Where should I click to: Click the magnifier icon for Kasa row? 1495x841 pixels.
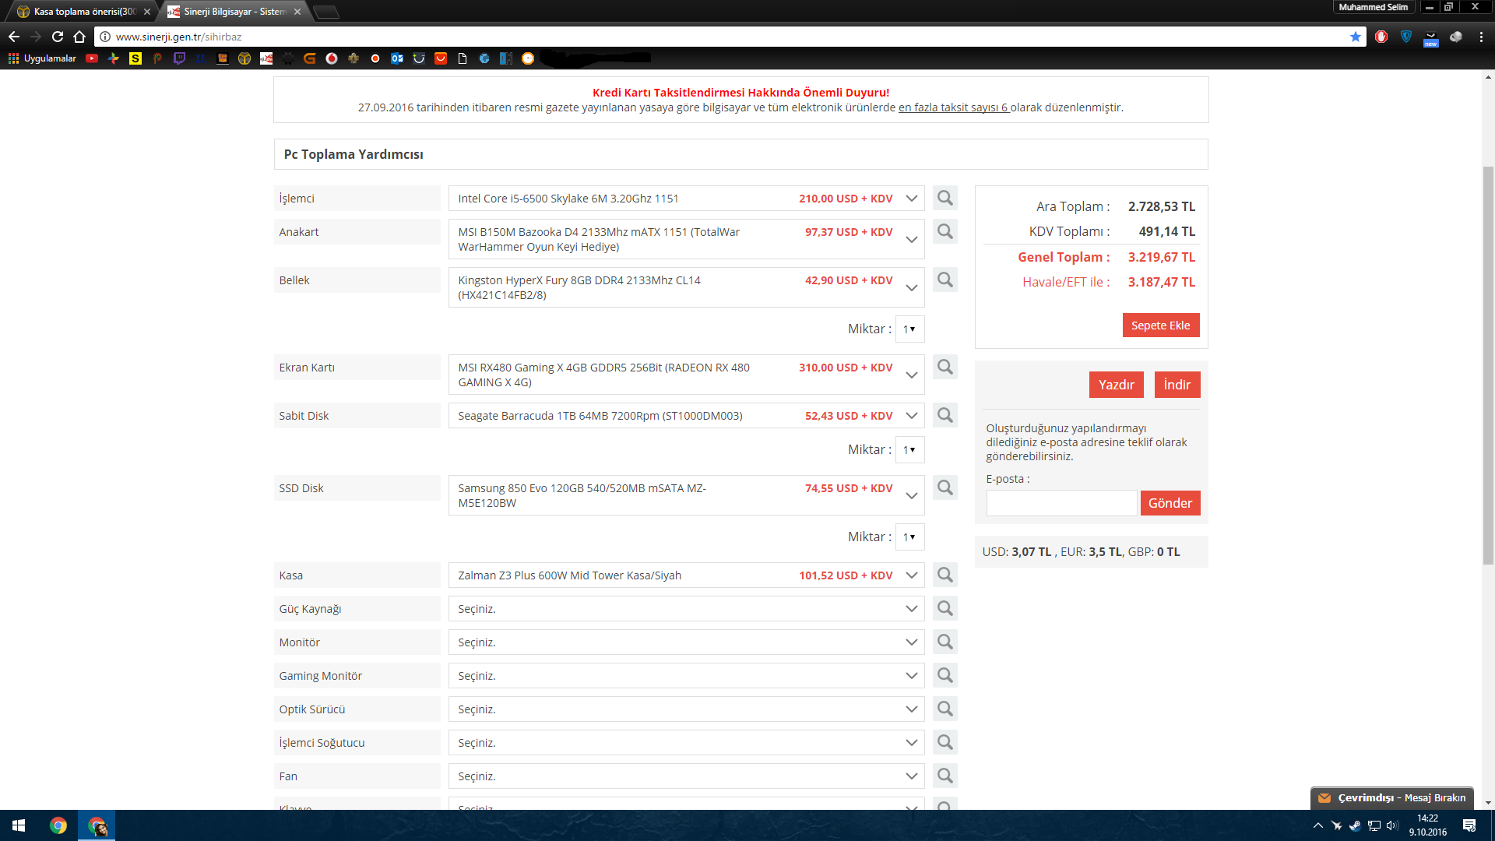coord(944,575)
